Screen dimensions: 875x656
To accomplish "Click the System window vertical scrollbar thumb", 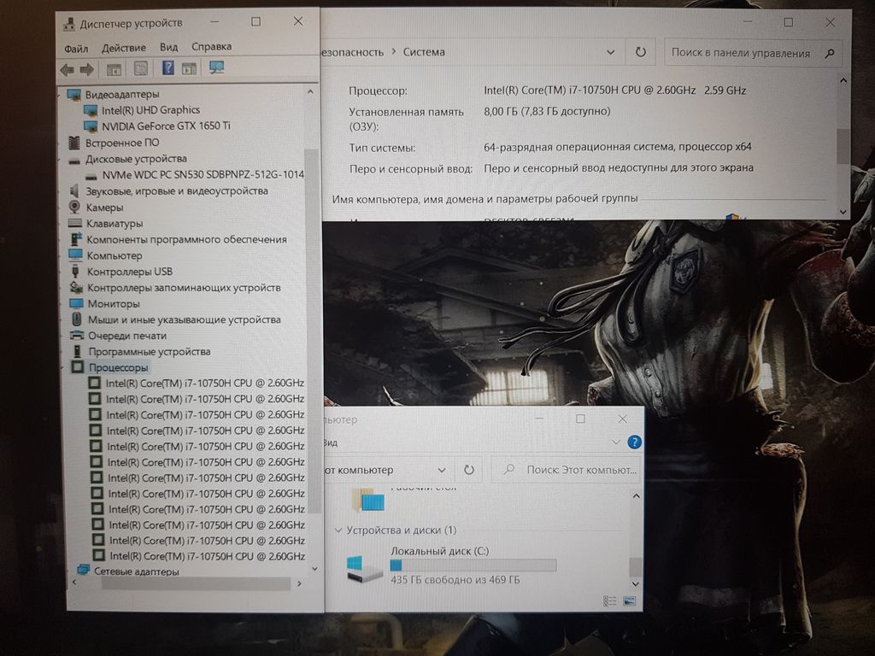I will [x=843, y=146].
